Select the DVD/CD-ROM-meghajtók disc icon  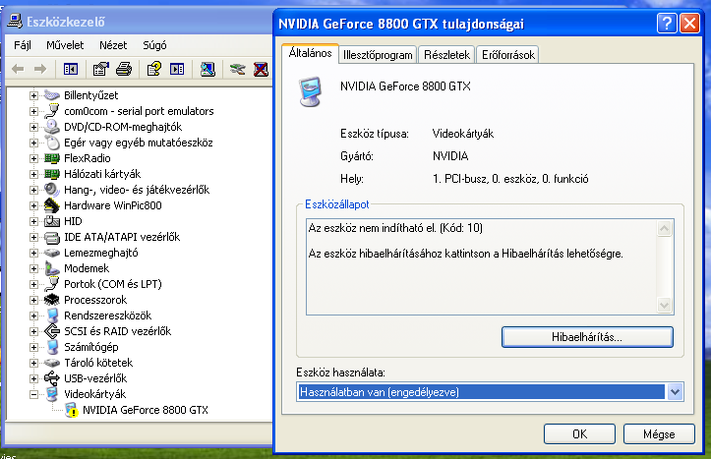click(x=52, y=127)
